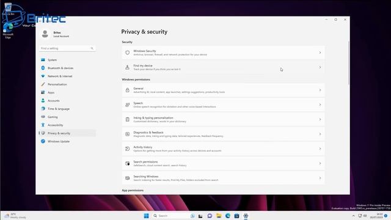The image size is (391, 220).
Task: Close the Settings window
Action: point(345,20)
